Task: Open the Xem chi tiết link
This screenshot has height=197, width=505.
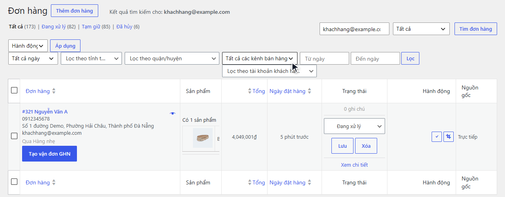Action: (354, 165)
